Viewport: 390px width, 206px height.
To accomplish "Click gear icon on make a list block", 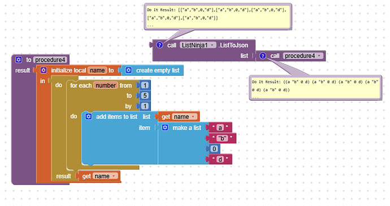I will tap(165, 128).
